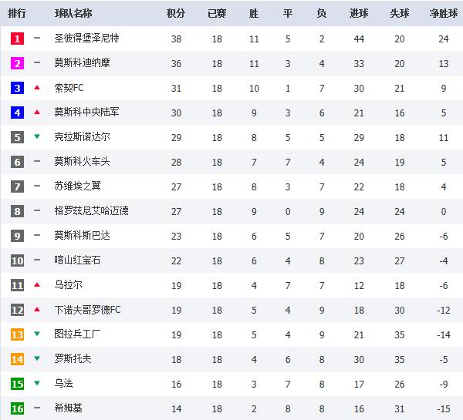Click the green down arrow beside 乌法
The height and width of the screenshot is (420, 463).
36,384
